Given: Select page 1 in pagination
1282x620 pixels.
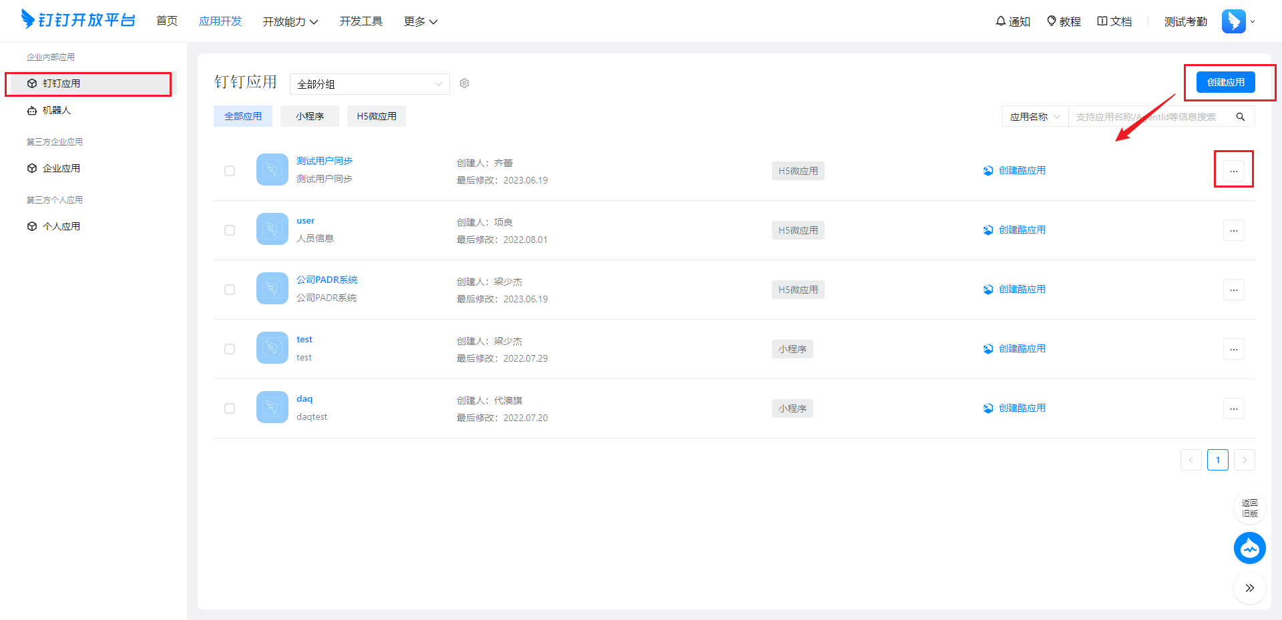Looking at the screenshot, I should (1218, 460).
